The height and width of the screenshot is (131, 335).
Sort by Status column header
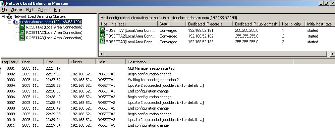(172, 24)
